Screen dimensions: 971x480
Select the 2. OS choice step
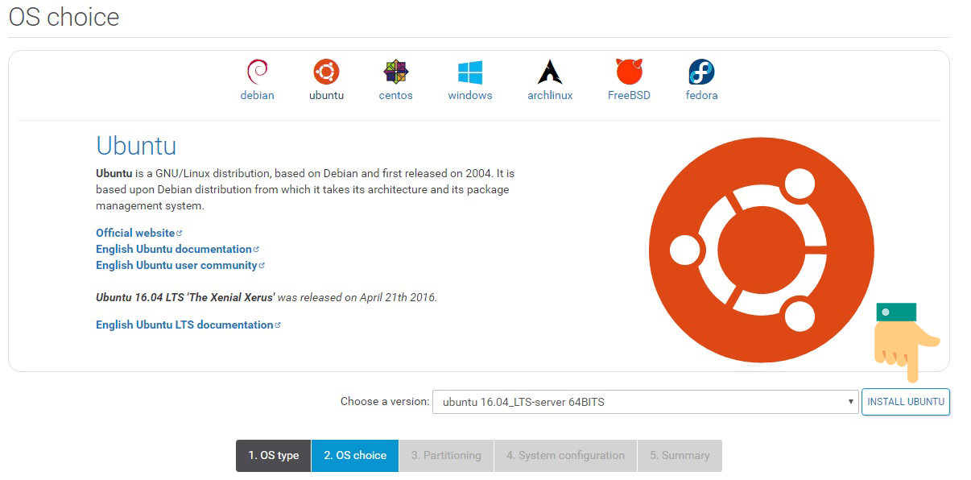[355, 455]
